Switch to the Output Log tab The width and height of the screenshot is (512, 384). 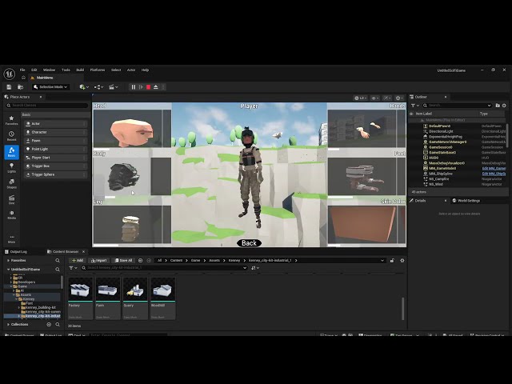click(x=18, y=252)
